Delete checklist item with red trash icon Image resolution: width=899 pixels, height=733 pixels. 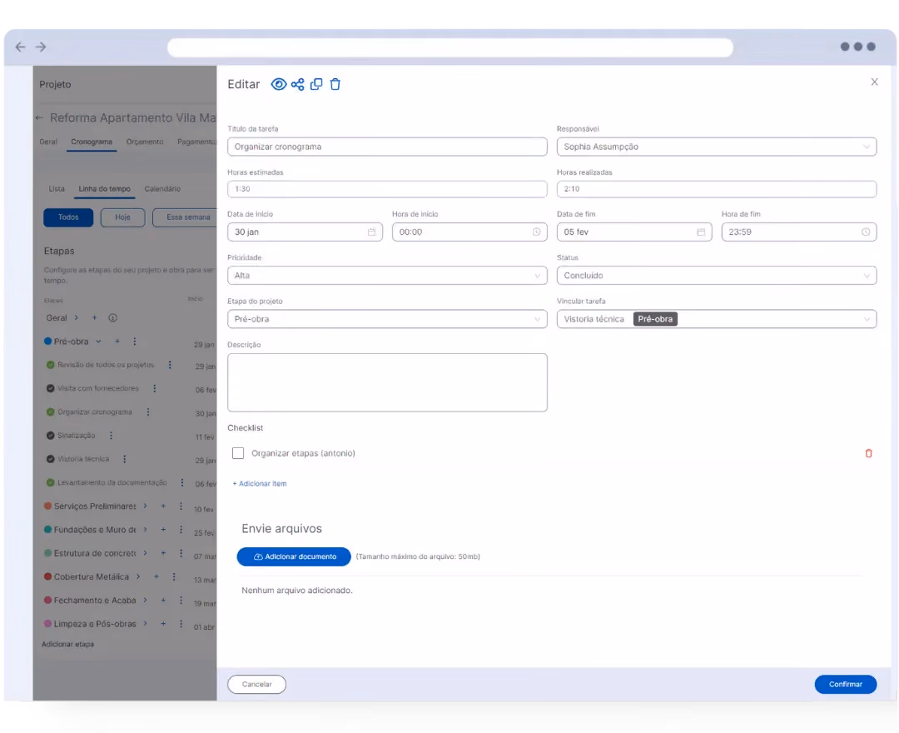pyautogui.click(x=868, y=453)
